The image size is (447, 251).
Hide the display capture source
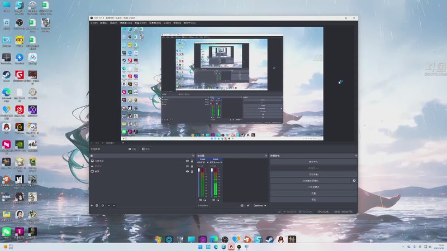pyautogui.click(x=187, y=171)
